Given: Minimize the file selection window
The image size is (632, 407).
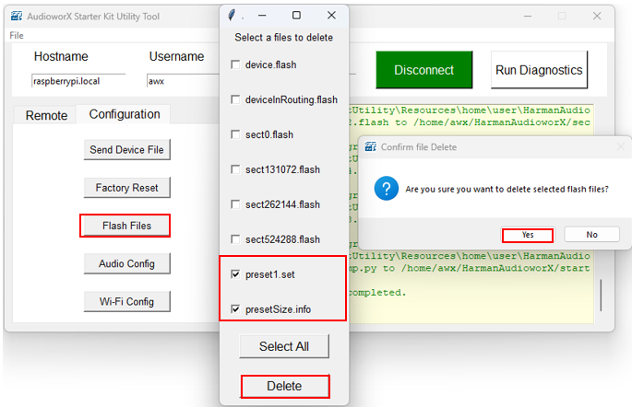Looking at the screenshot, I should (262, 16).
